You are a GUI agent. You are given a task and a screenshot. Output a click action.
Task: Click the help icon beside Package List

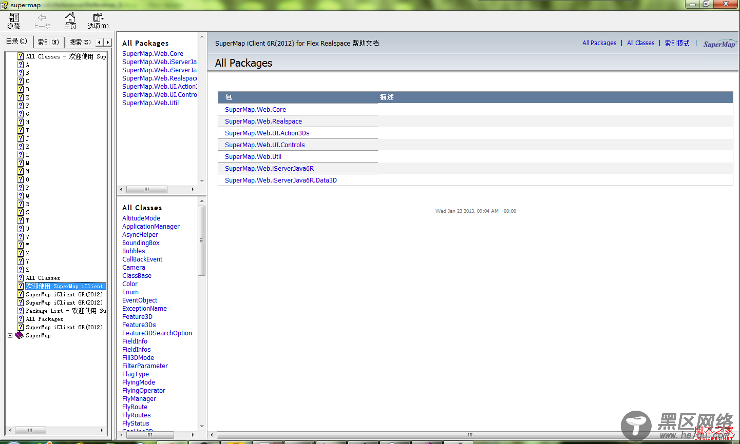coord(21,311)
